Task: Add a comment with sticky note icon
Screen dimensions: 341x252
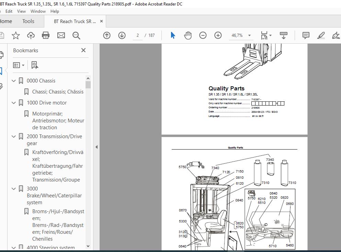Action: pos(306,35)
